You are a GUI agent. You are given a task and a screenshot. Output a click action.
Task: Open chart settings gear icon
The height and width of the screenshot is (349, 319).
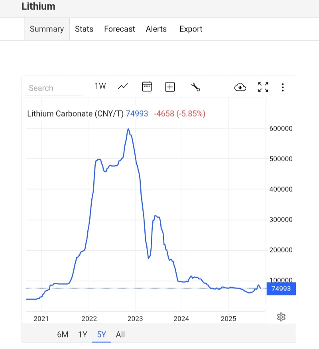point(281,317)
